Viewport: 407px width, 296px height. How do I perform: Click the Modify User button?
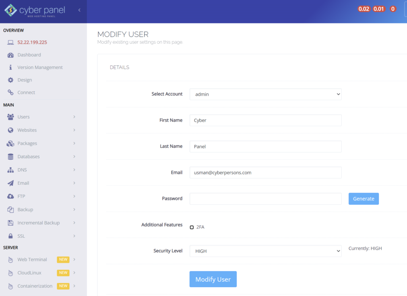click(213, 279)
